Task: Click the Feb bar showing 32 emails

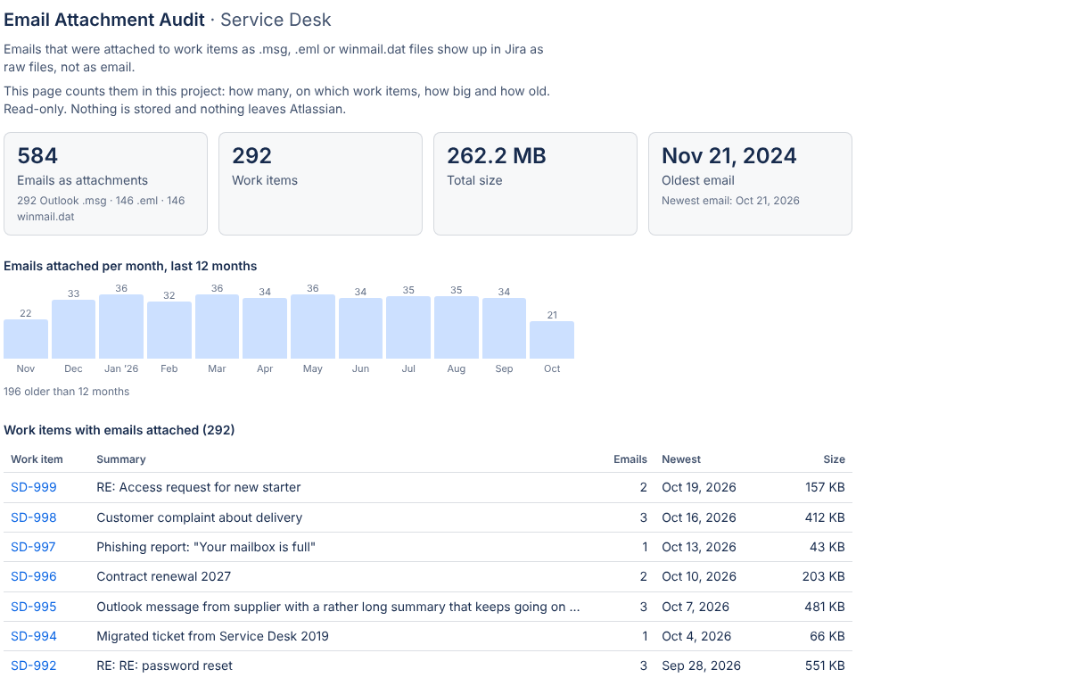Action: pos(169,330)
